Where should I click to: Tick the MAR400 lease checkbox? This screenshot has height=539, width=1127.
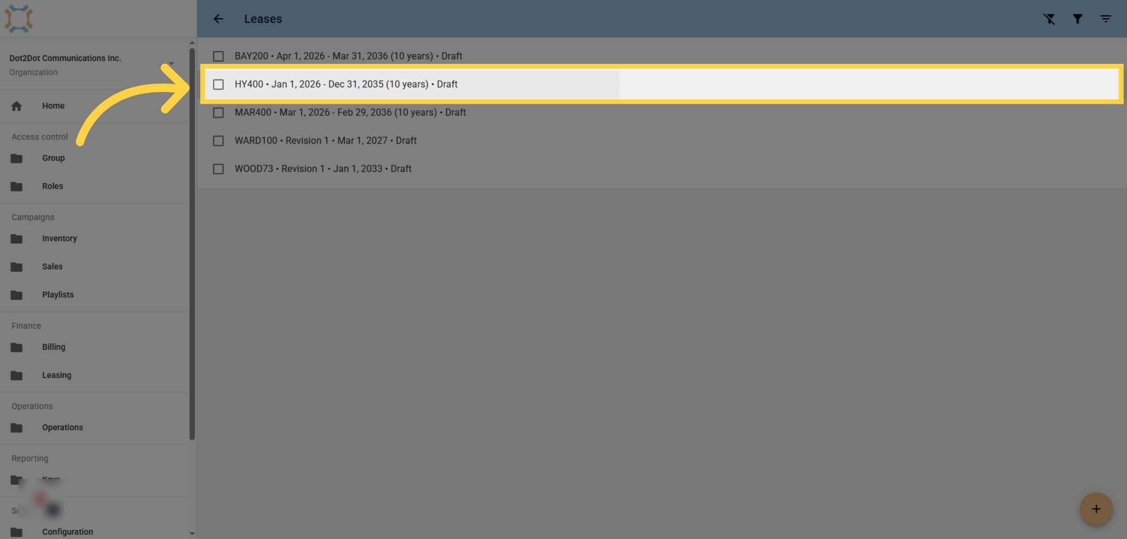(x=218, y=113)
